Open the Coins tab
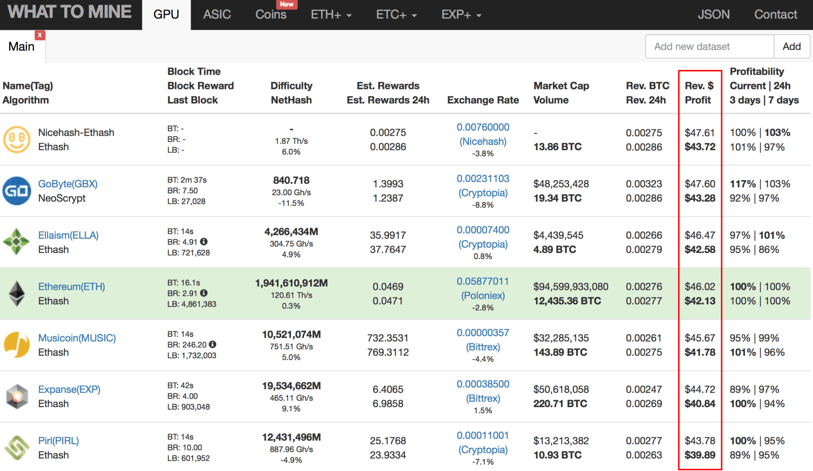 click(x=271, y=15)
